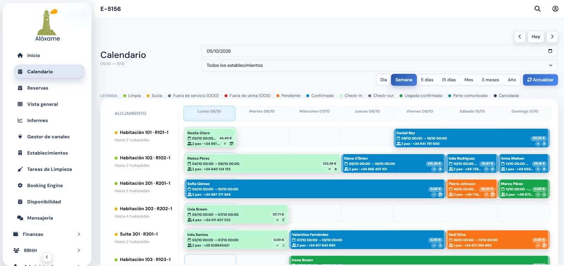Viewport: 564px width, 266px height.
Task: Click the calendar picker icon in date field
Action: coord(550,51)
